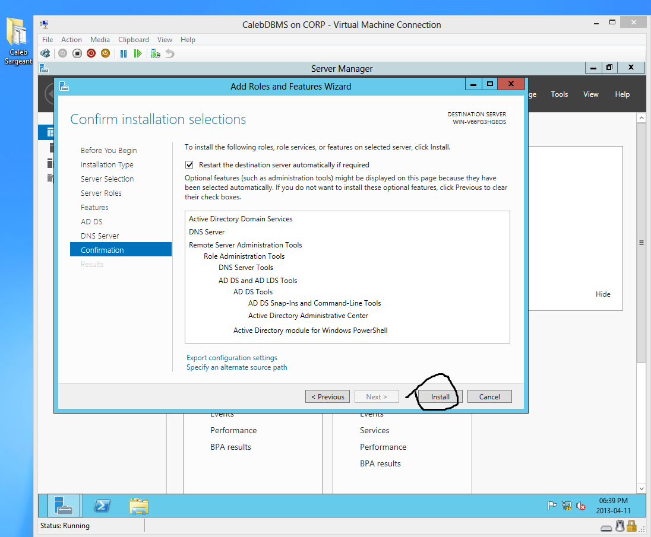
Task: Click scrollbar up arrow in Server Manager
Action: (641, 117)
